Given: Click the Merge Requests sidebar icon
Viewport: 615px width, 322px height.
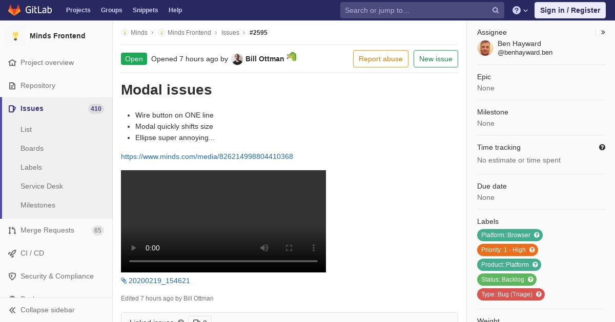Looking at the screenshot, I should [12, 231].
